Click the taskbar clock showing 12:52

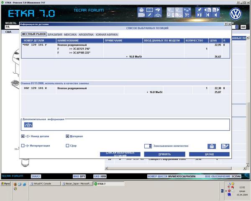click(x=242, y=187)
